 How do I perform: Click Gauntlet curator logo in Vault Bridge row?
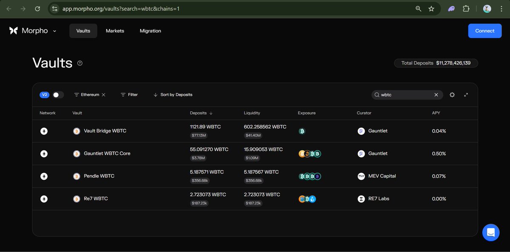pyautogui.click(x=361, y=131)
